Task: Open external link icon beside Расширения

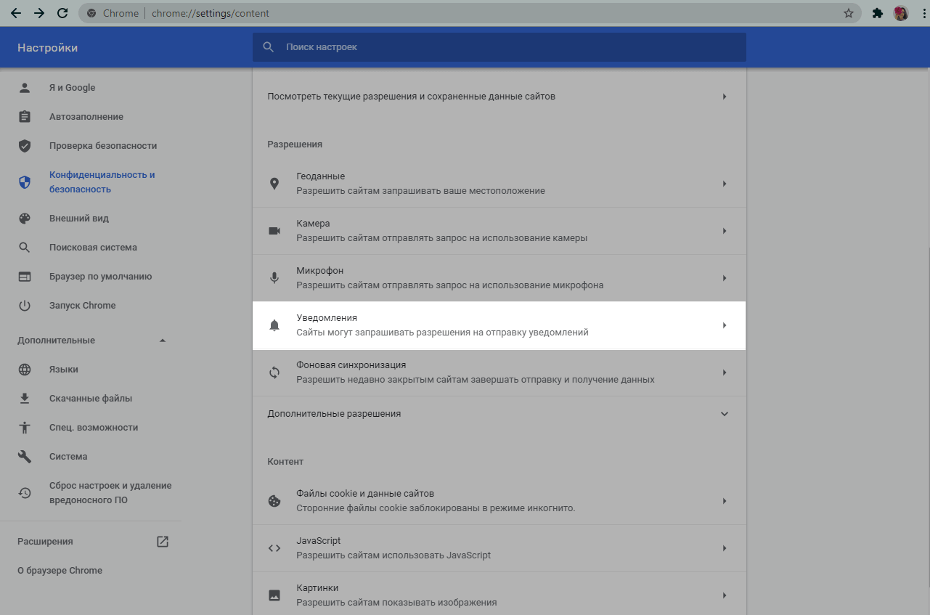Action: point(163,542)
